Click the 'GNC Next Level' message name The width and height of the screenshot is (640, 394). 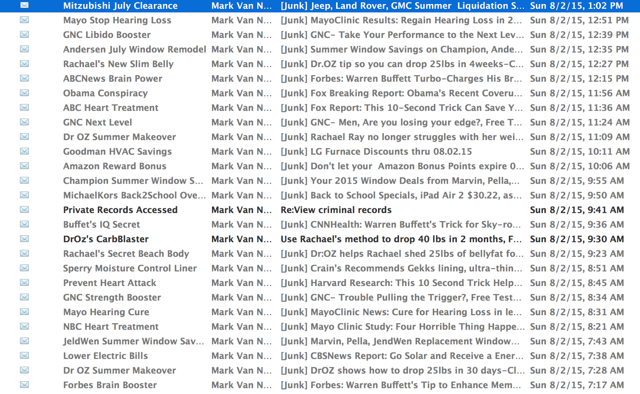pyautogui.click(x=98, y=122)
